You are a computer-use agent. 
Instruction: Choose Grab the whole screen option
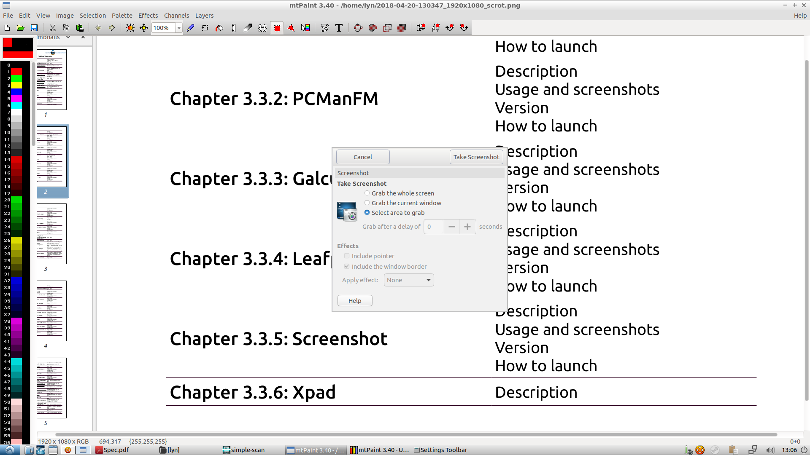pos(367,193)
